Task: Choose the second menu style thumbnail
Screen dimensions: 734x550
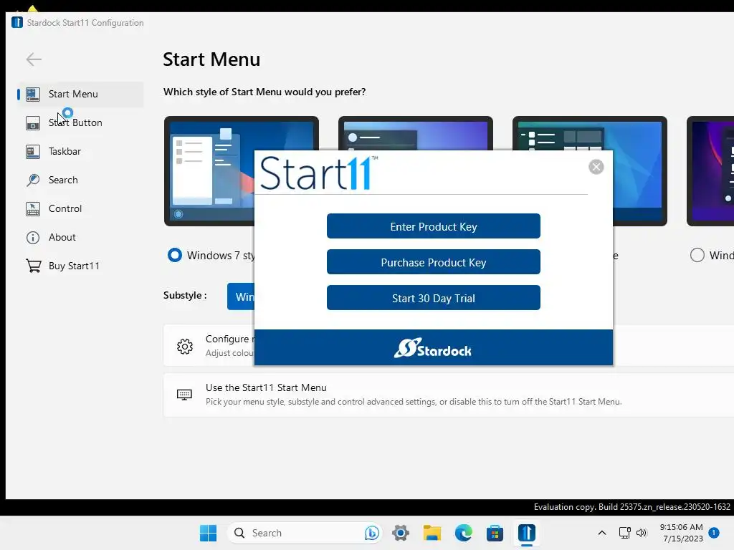Action: point(415,133)
